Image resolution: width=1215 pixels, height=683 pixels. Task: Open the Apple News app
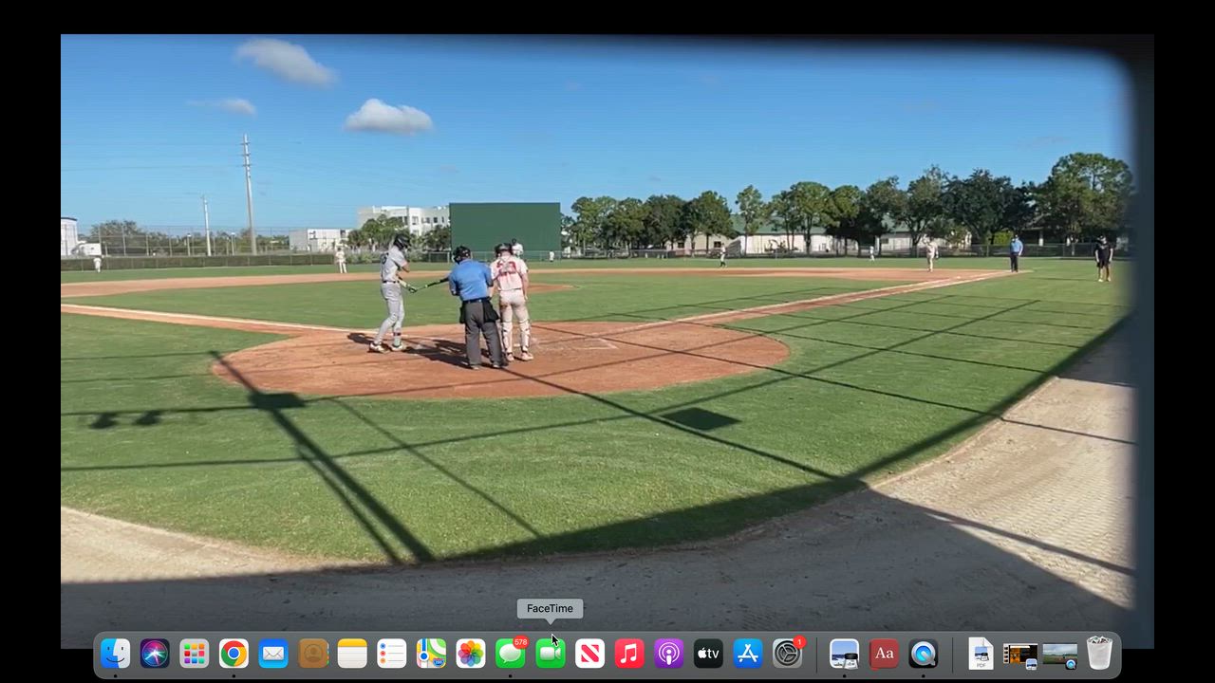point(589,654)
